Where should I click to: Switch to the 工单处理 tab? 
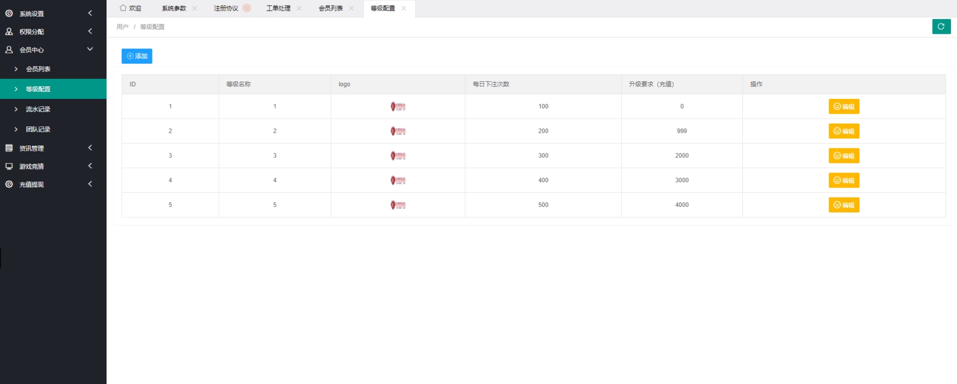pos(278,9)
